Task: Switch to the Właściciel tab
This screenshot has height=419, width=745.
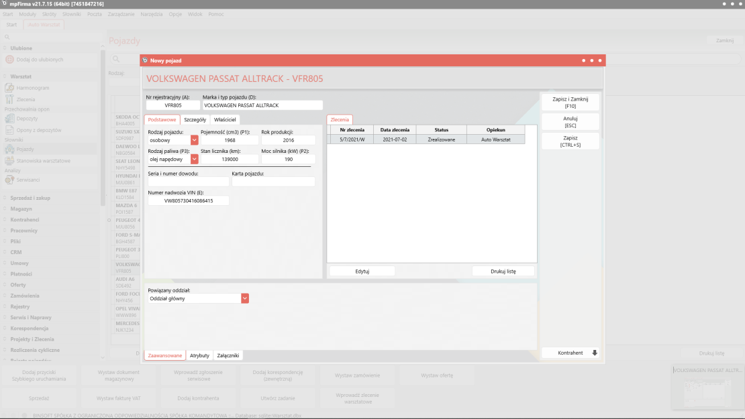Action: [x=225, y=119]
